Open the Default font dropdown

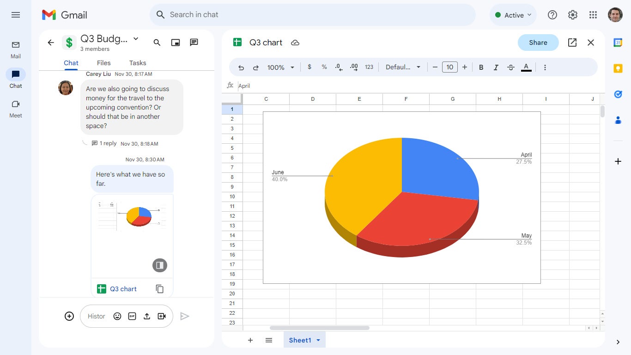403,67
